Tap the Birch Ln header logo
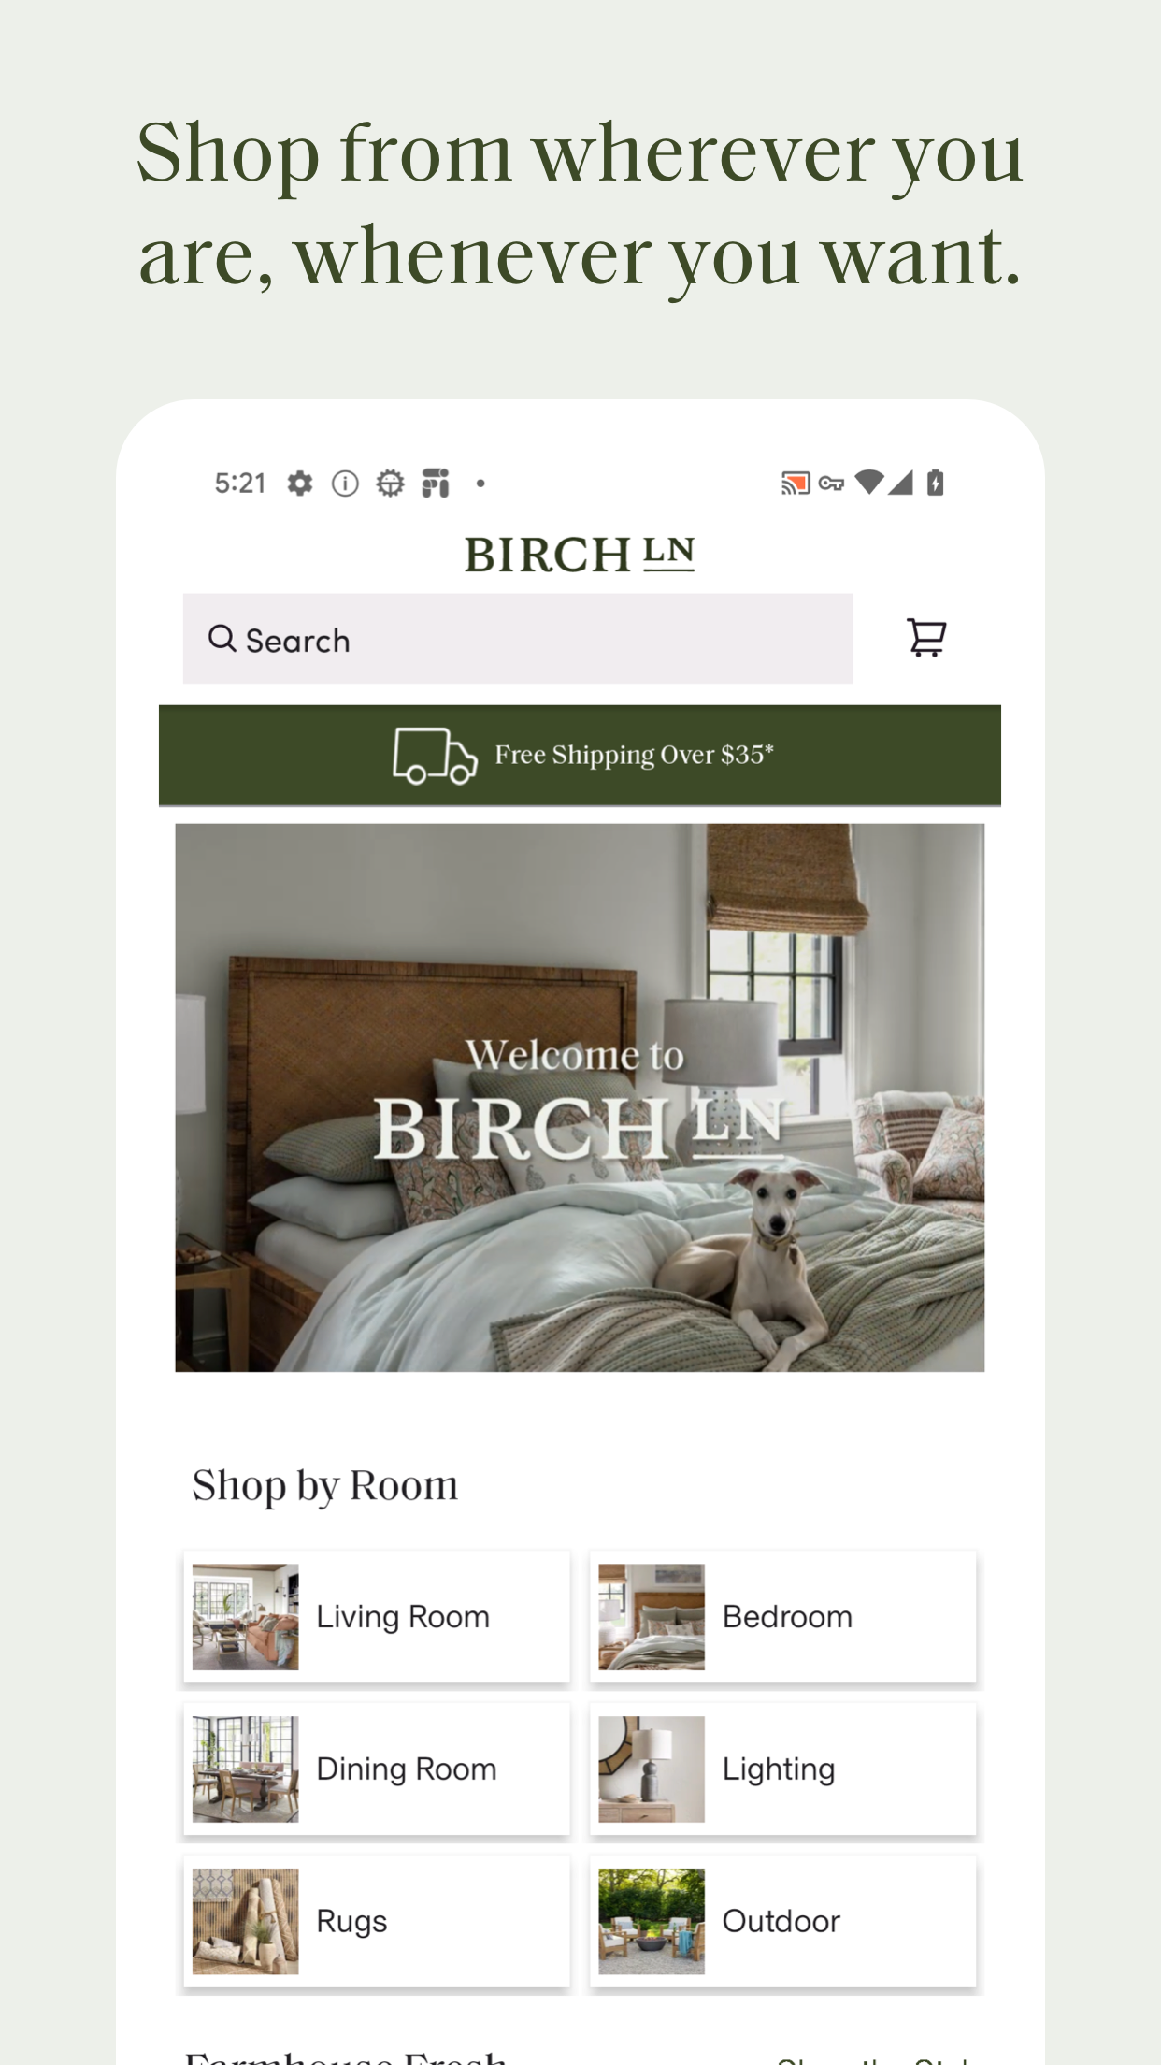Image resolution: width=1161 pixels, height=2065 pixels. [x=580, y=554]
